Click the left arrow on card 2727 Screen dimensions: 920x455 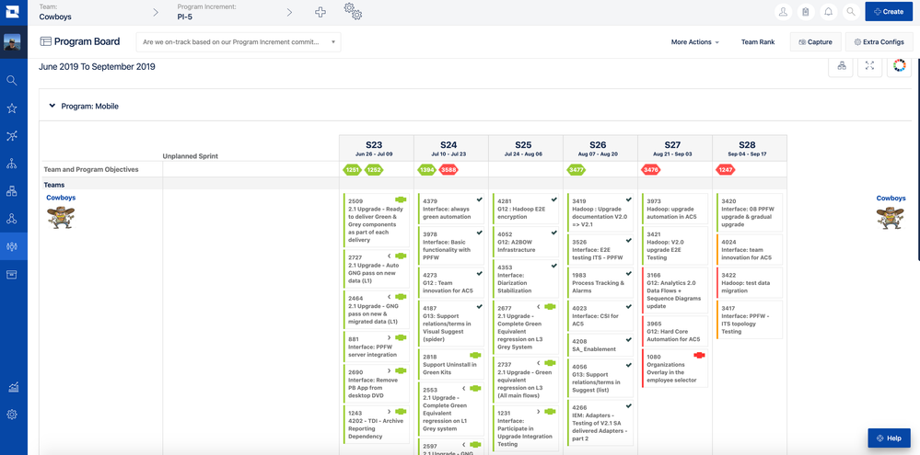pyautogui.click(x=389, y=256)
